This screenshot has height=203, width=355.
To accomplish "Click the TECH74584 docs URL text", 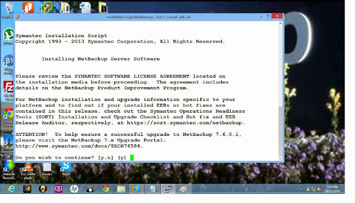I will pyautogui.click(x=79, y=146).
